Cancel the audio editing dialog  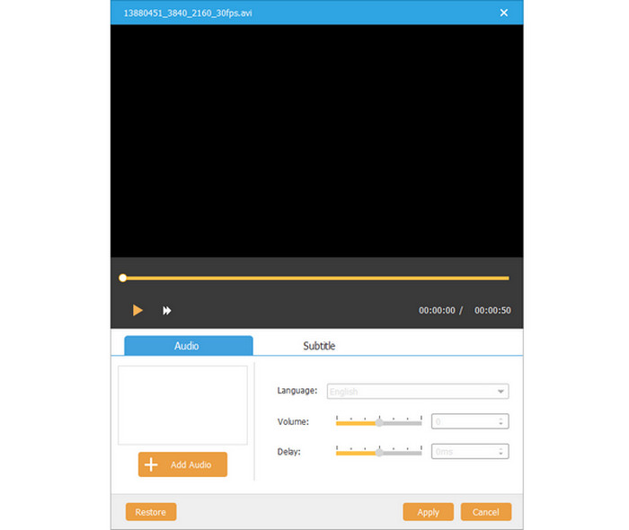(x=486, y=512)
